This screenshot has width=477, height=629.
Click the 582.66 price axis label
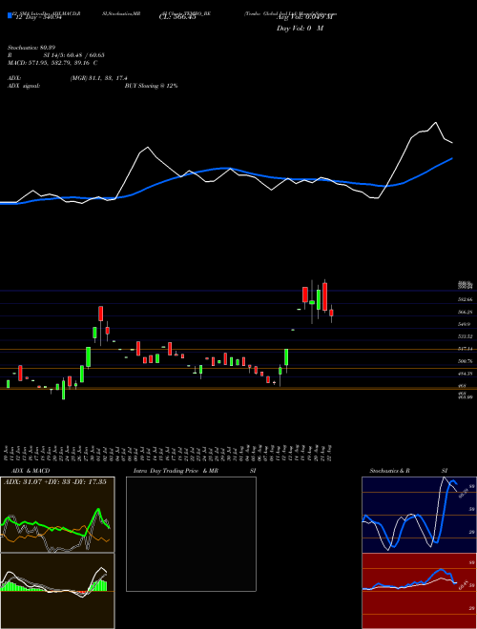pyautogui.click(x=465, y=299)
